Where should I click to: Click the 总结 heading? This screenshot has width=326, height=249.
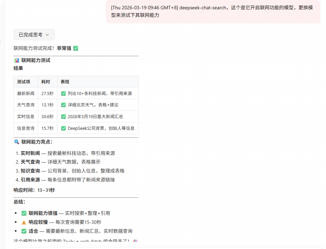19,202
